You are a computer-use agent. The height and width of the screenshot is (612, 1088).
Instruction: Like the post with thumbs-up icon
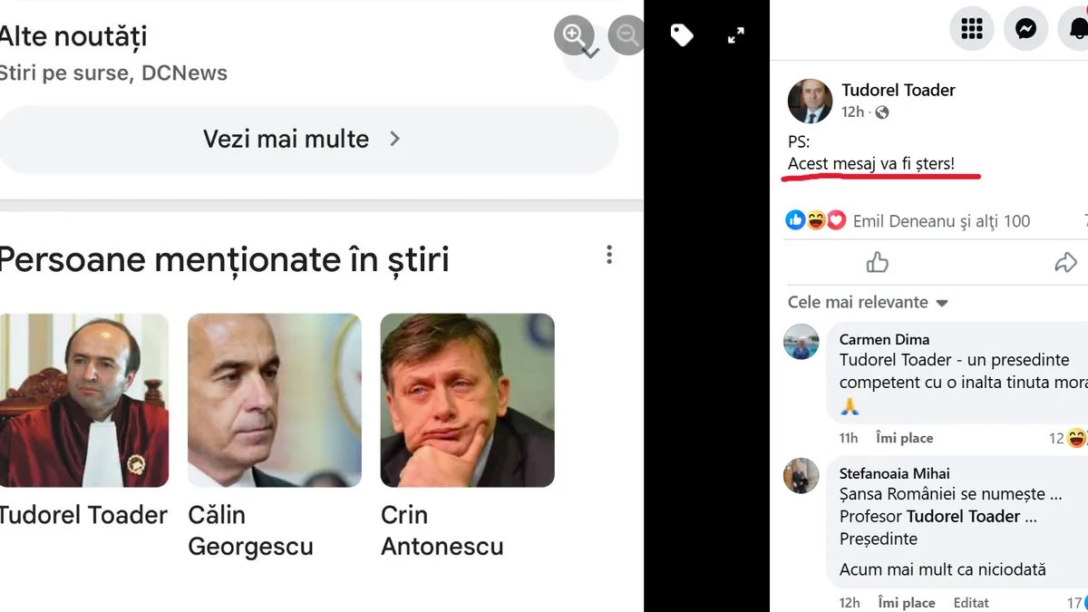[878, 263]
